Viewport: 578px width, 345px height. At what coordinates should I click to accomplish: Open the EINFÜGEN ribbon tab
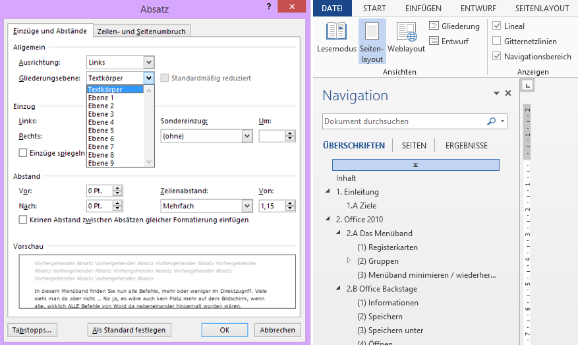pyautogui.click(x=423, y=8)
